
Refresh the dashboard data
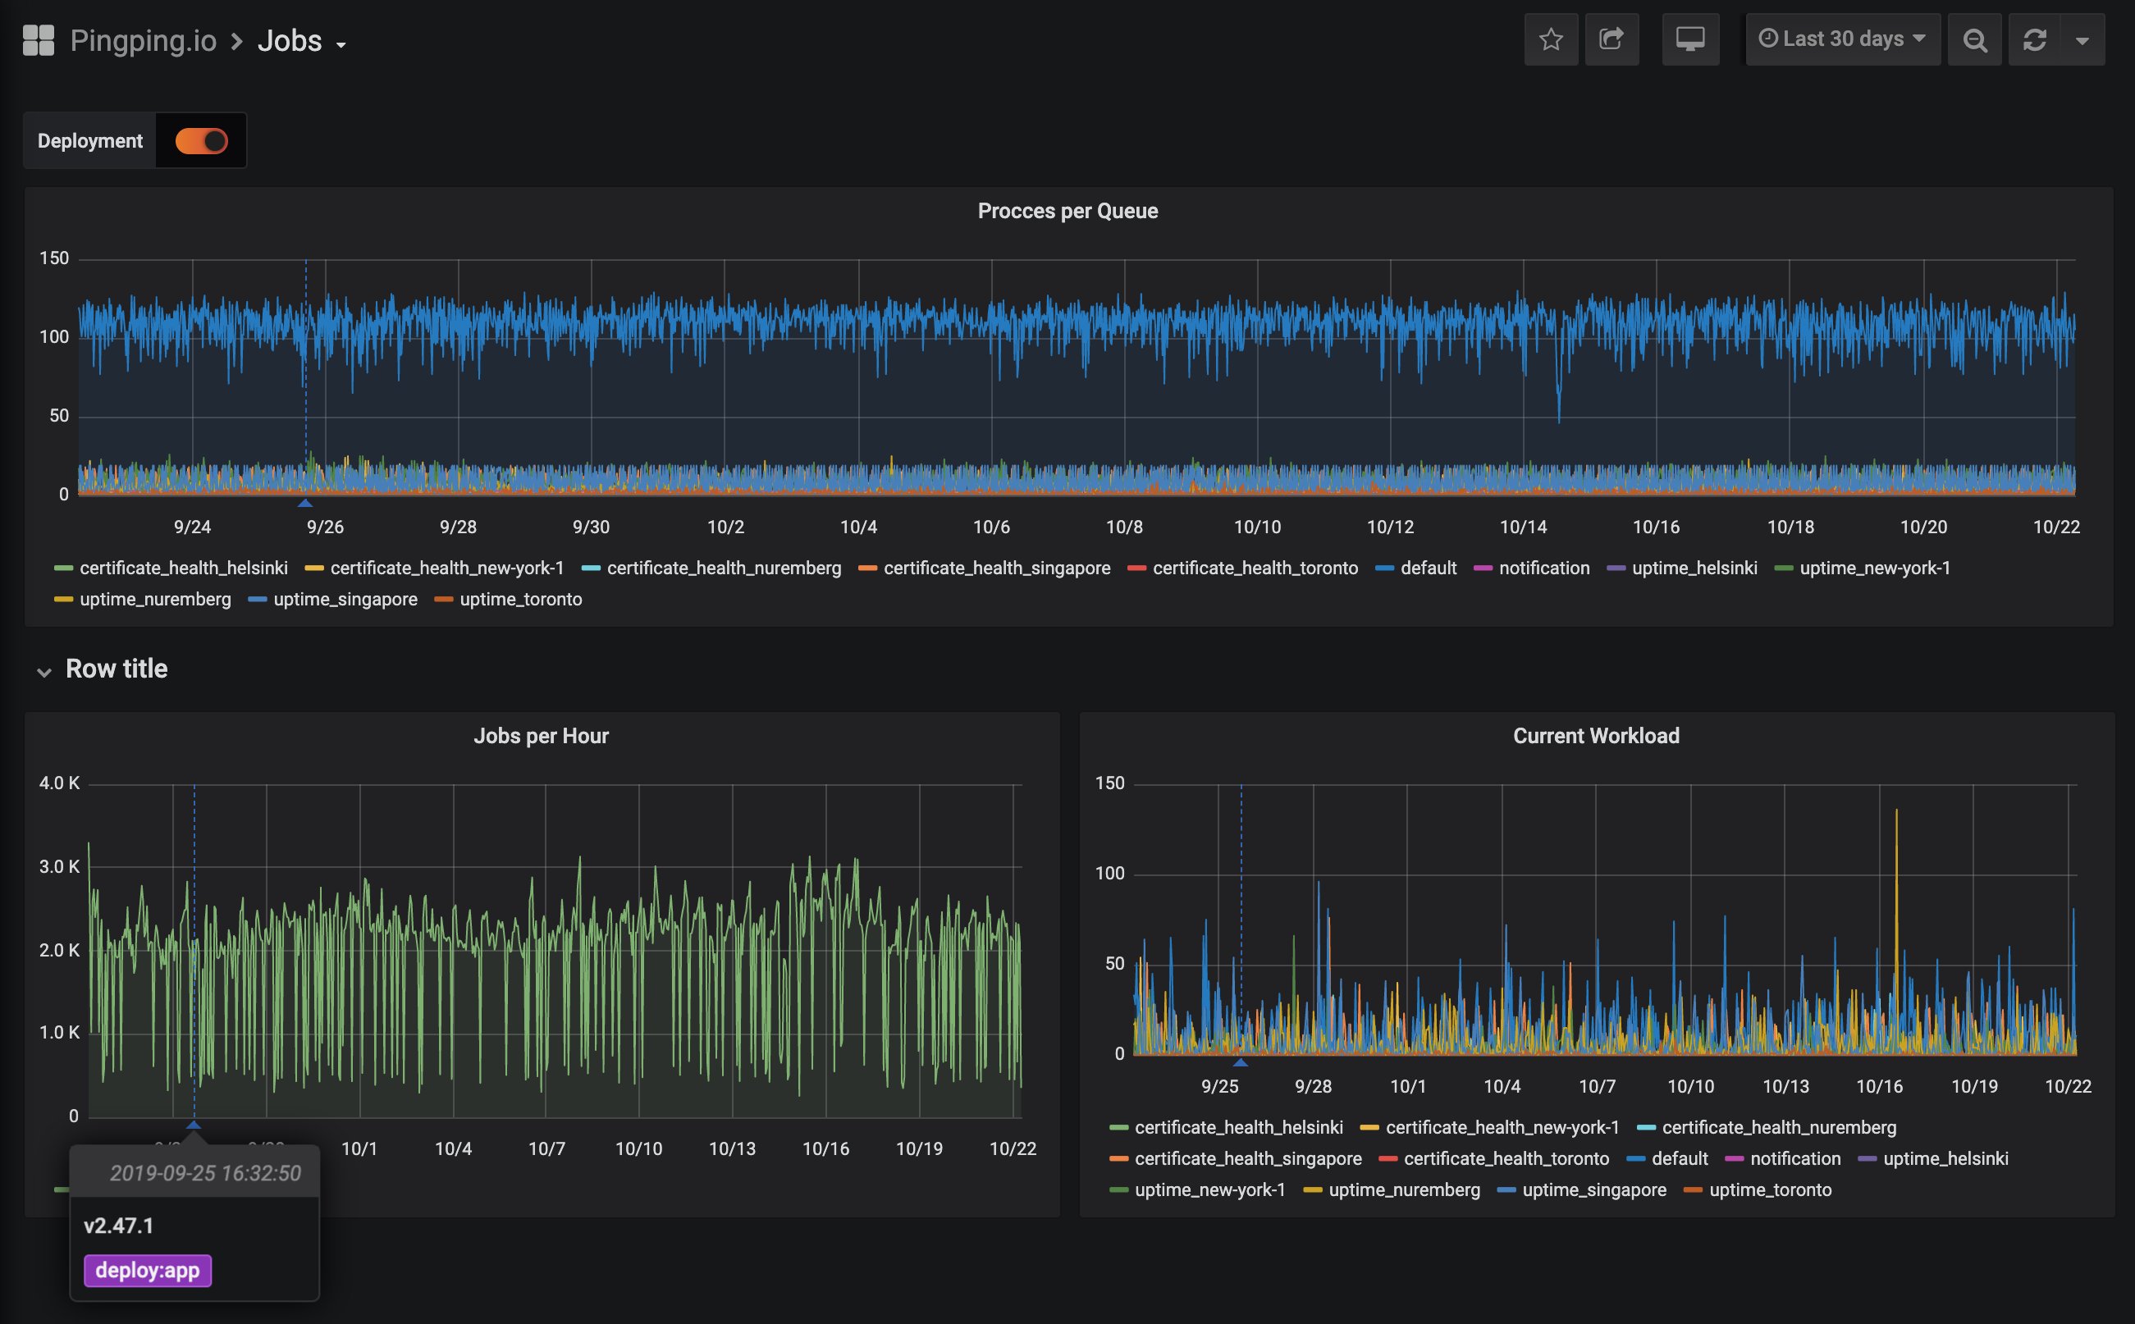(2034, 39)
